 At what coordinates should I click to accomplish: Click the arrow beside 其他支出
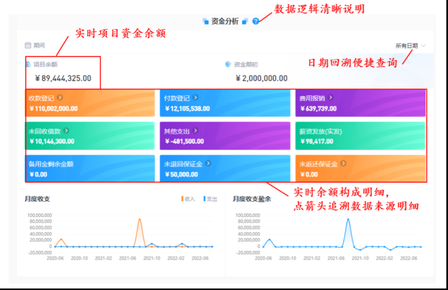point(195,131)
